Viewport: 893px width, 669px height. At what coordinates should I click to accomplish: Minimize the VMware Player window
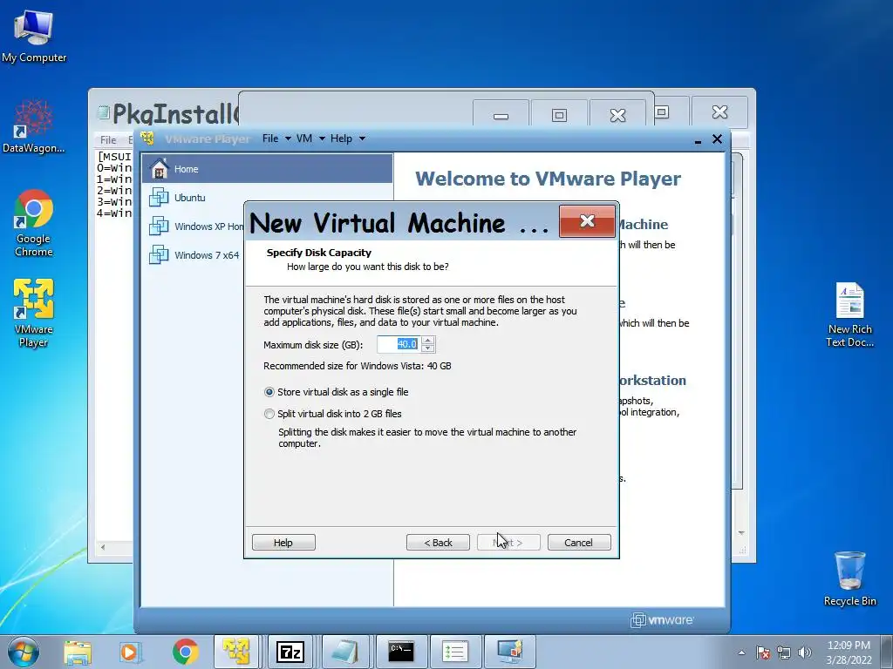click(x=698, y=140)
